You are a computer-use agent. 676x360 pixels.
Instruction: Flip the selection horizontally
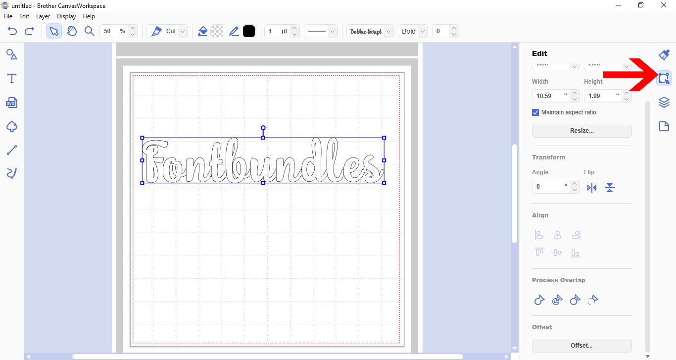tap(592, 188)
